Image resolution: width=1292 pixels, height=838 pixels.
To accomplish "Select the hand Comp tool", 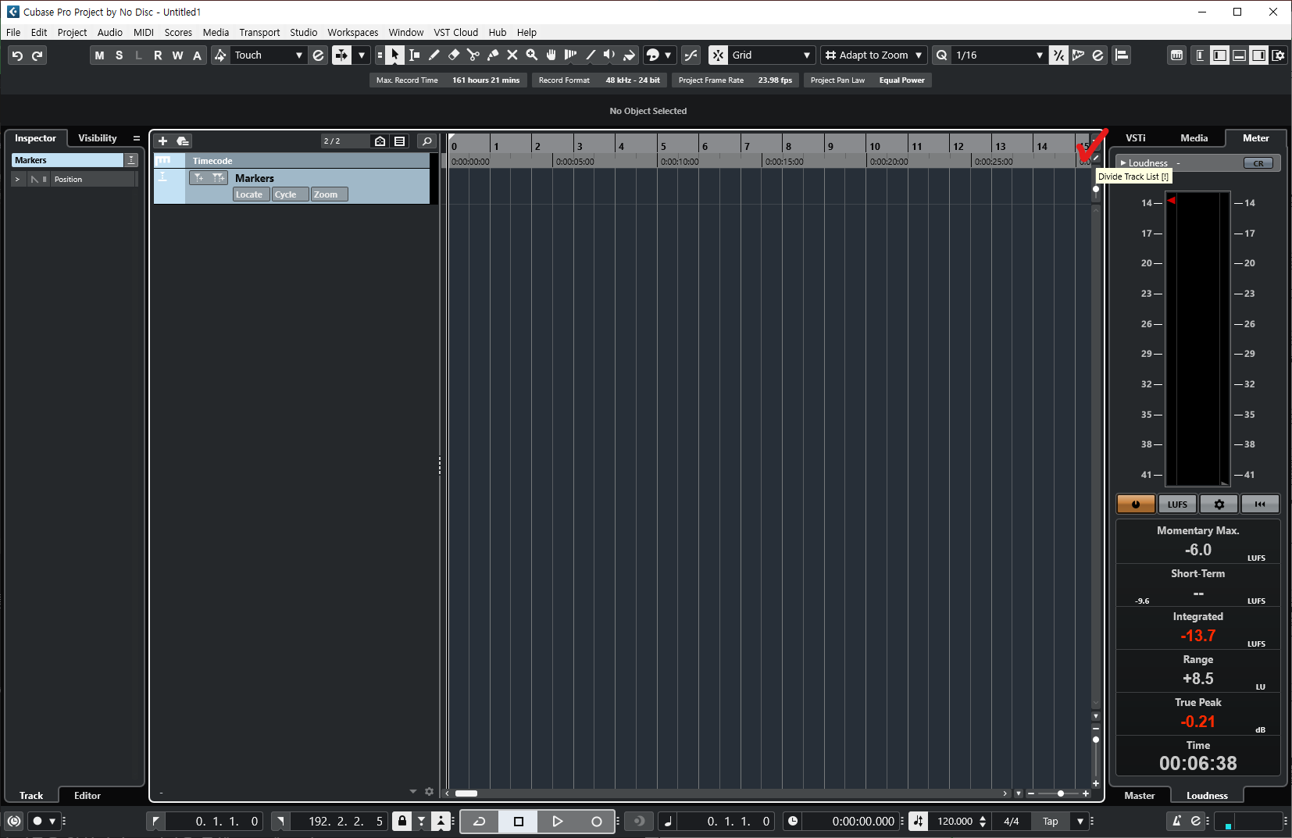I will (551, 55).
